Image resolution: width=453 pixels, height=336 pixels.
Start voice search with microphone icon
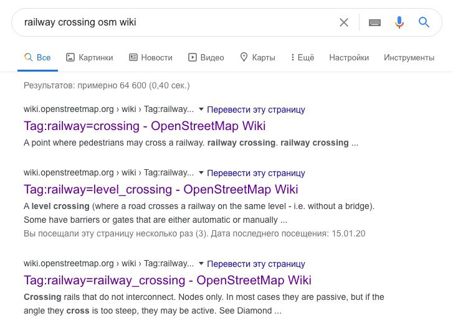click(399, 22)
